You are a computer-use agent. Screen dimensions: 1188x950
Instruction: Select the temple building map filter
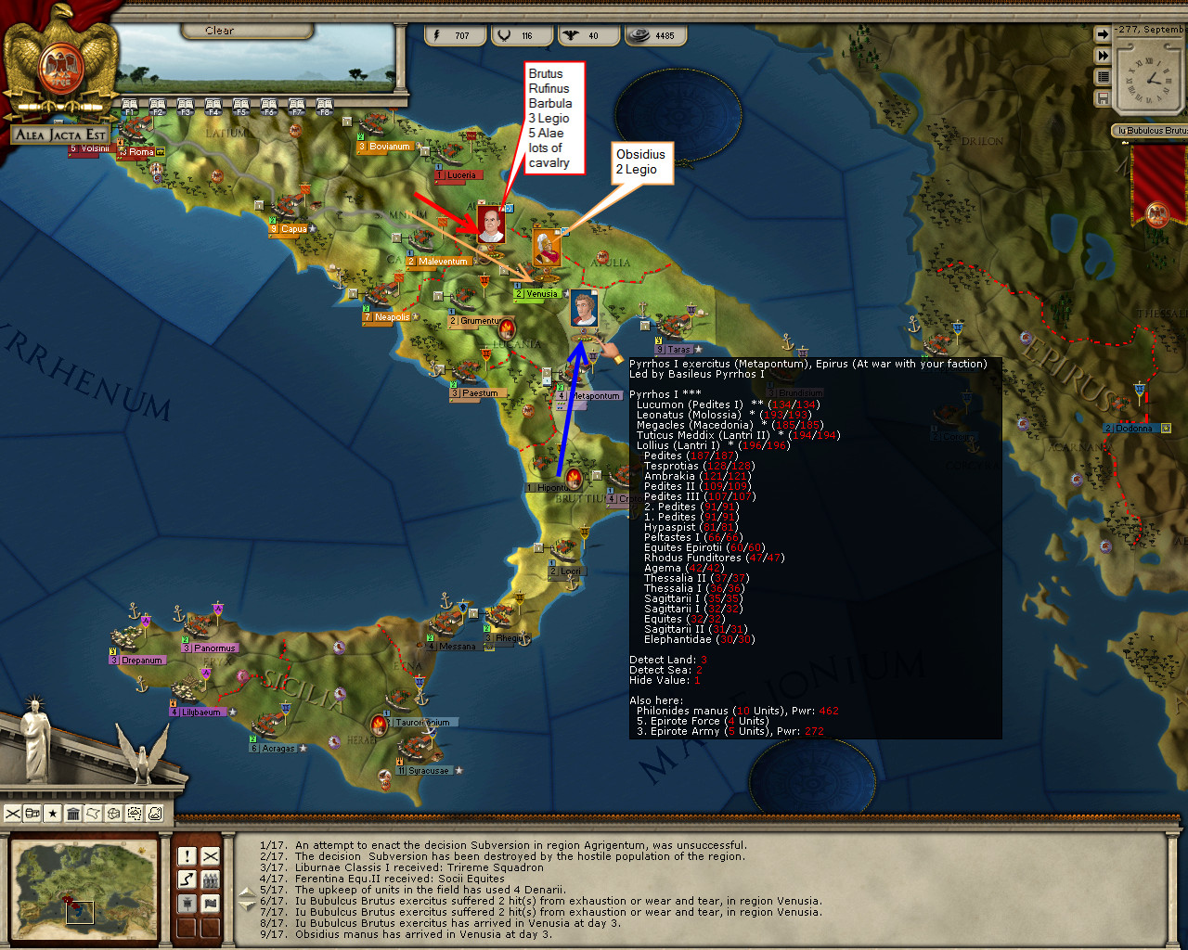pyautogui.click(x=73, y=814)
